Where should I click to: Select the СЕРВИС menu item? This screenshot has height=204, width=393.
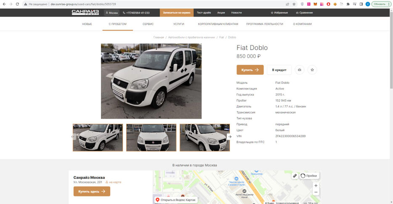click(x=148, y=24)
